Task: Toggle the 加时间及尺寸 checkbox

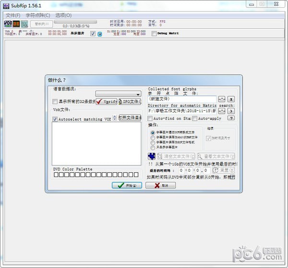Action: pyautogui.click(x=208, y=138)
